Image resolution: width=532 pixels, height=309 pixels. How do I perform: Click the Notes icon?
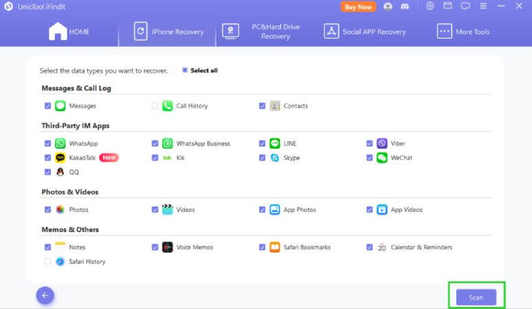point(60,247)
